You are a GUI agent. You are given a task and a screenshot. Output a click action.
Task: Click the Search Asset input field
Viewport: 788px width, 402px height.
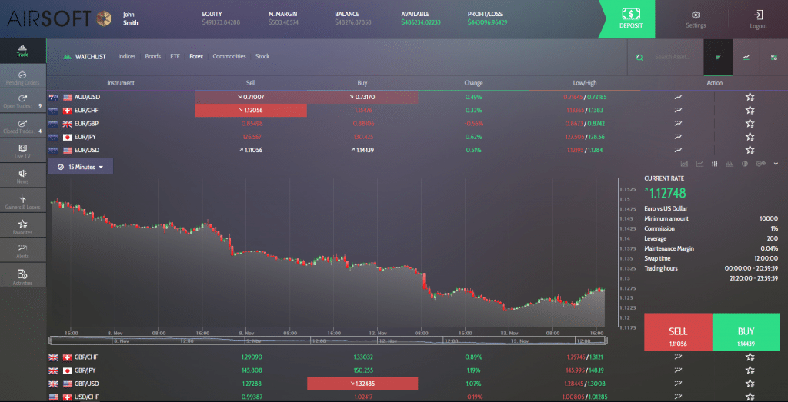[x=675, y=57]
